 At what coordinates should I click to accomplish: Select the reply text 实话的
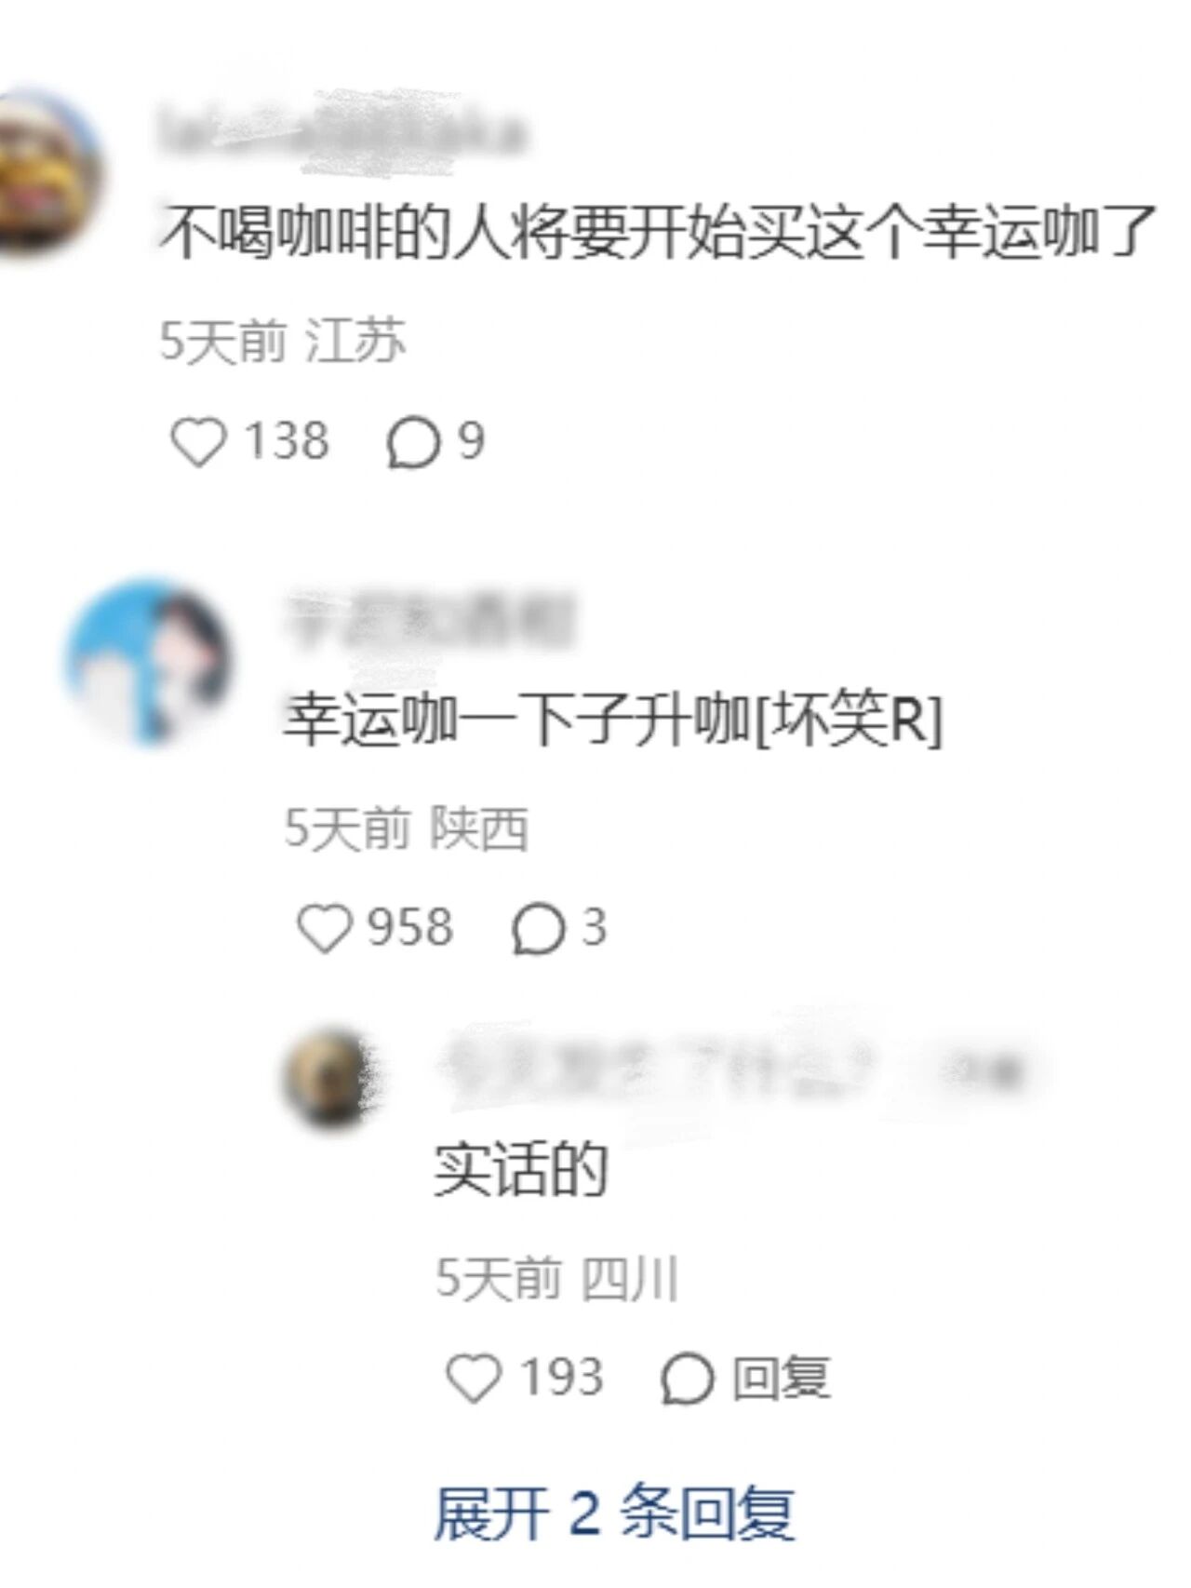pyautogui.click(x=521, y=1169)
